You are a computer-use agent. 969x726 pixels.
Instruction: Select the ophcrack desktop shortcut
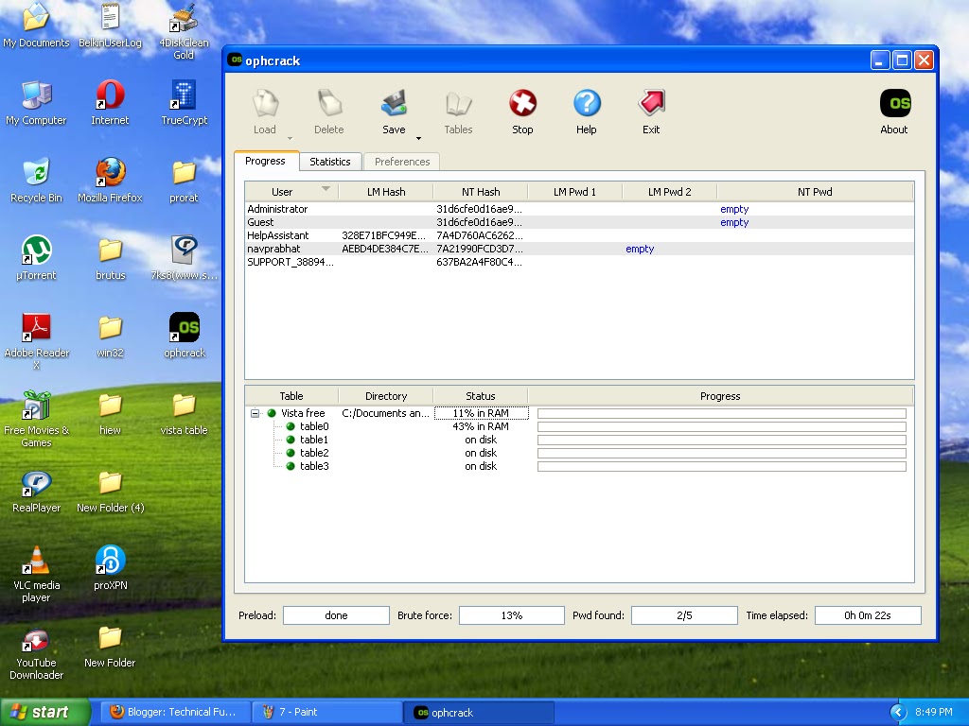185,336
